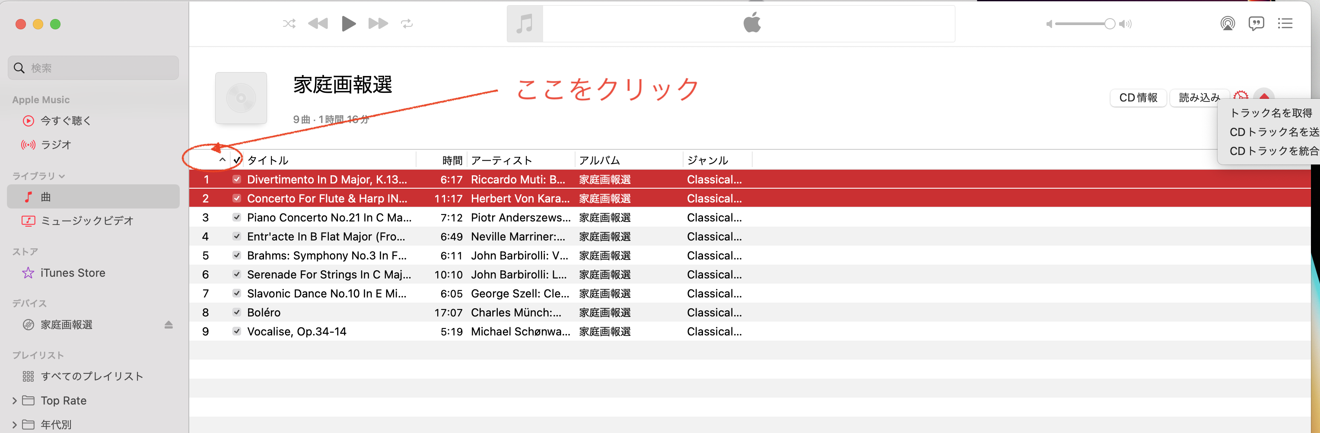Toggle shuffle playback
This screenshot has height=433, width=1320.
pyautogui.click(x=289, y=24)
